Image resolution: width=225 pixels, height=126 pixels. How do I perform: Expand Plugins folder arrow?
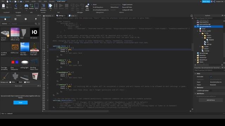202,35
